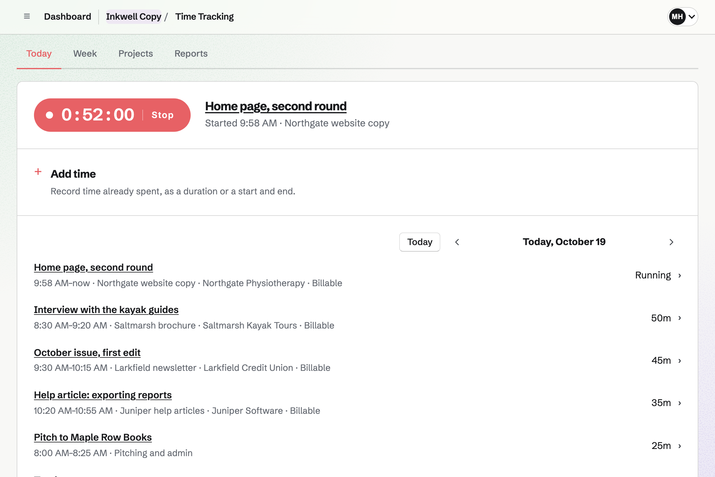Click the 25m duration value
This screenshot has width=715, height=477.
[661, 446]
